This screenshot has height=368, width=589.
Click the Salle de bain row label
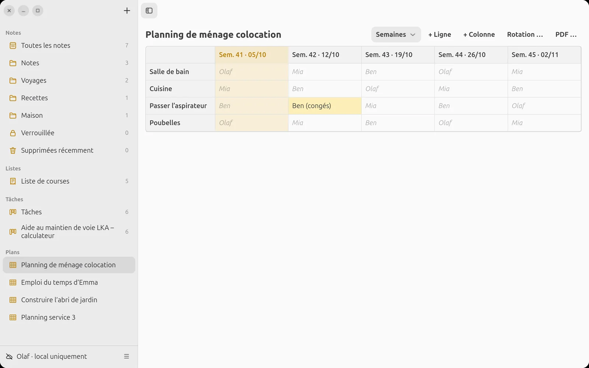tap(180, 72)
